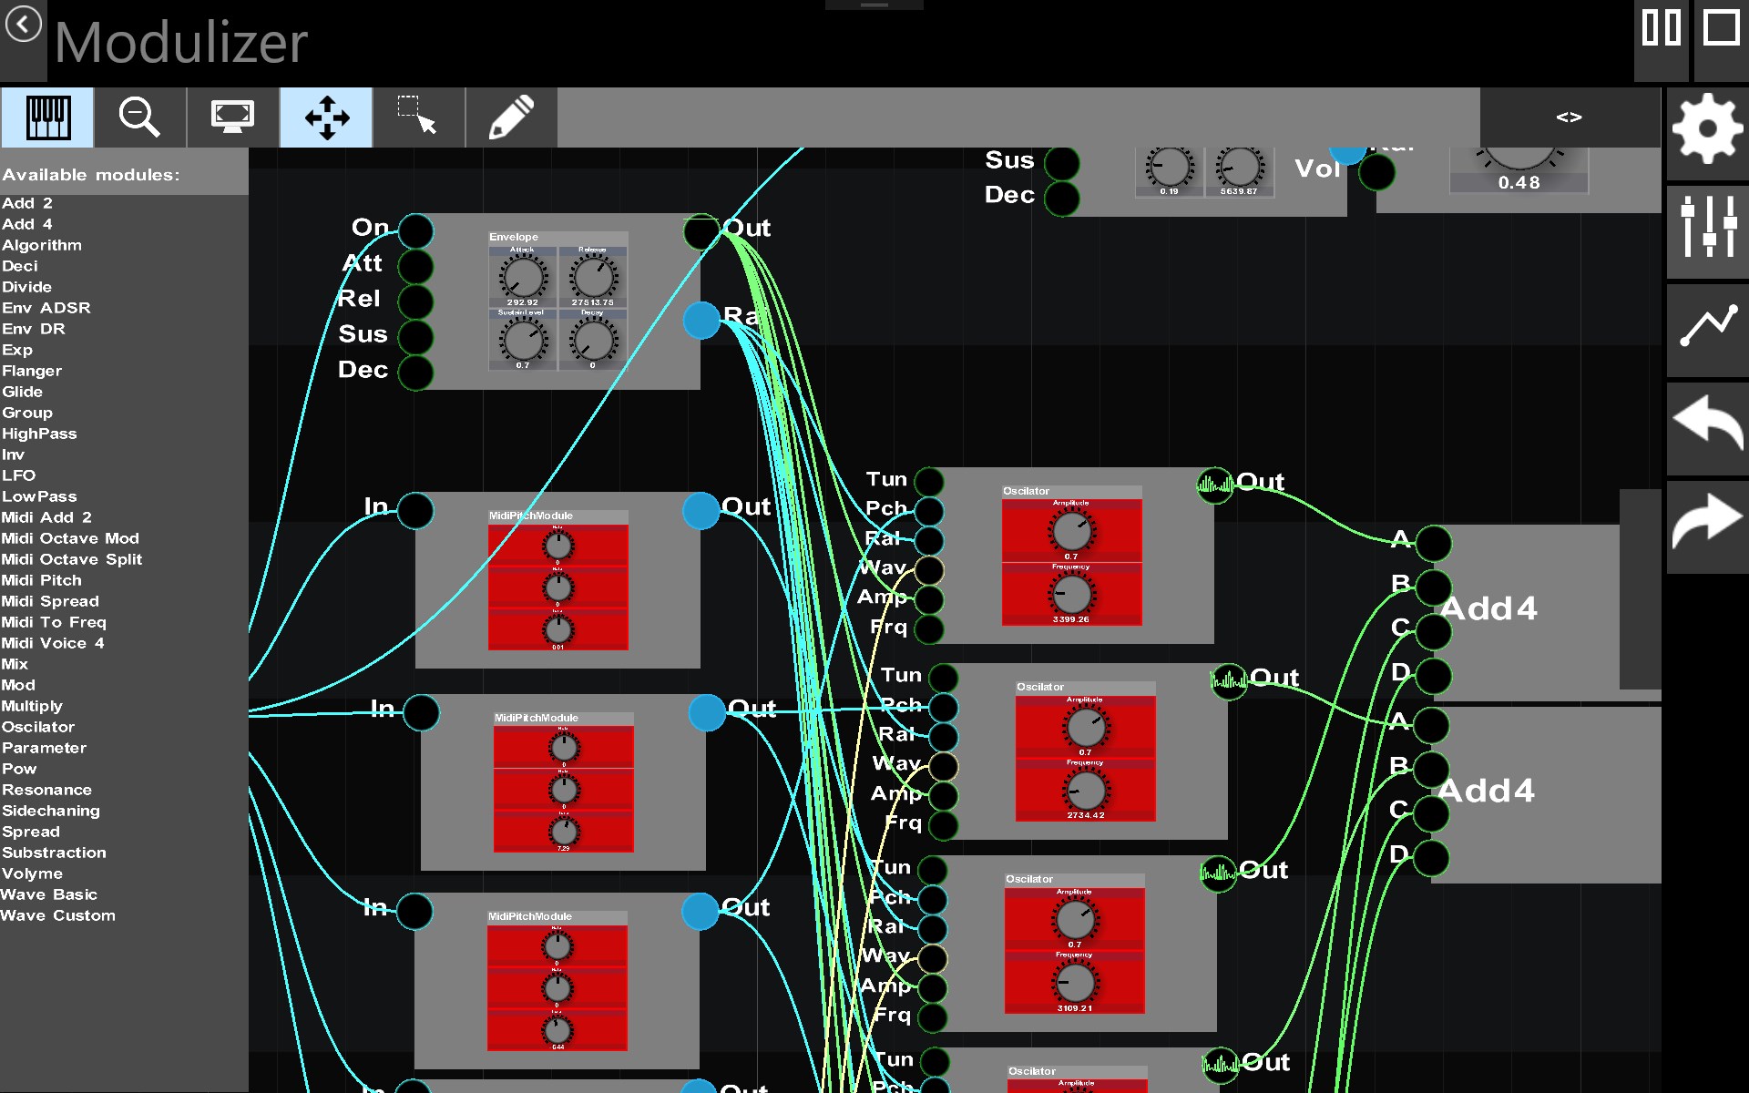The image size is (1749, 1093).
Task: Select Oscilator in the modules list
Action: [x=38, y=726]
